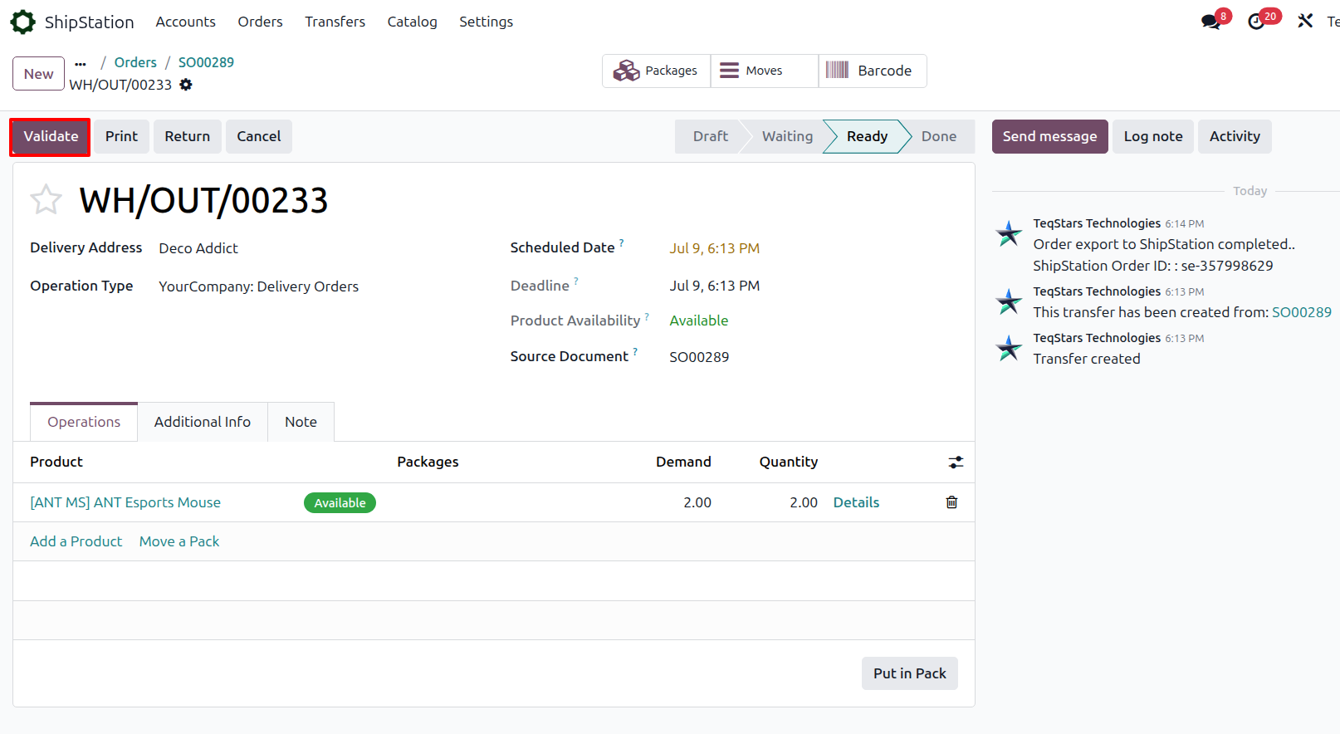Open the activities clock icon

pyautogui.click(x=1256, y=22)
